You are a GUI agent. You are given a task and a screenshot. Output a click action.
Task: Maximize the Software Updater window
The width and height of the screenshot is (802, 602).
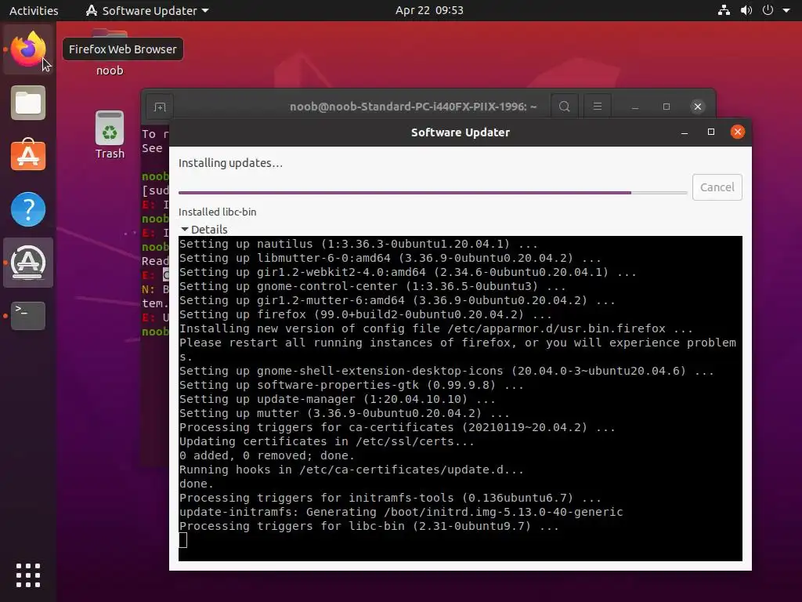711,132
